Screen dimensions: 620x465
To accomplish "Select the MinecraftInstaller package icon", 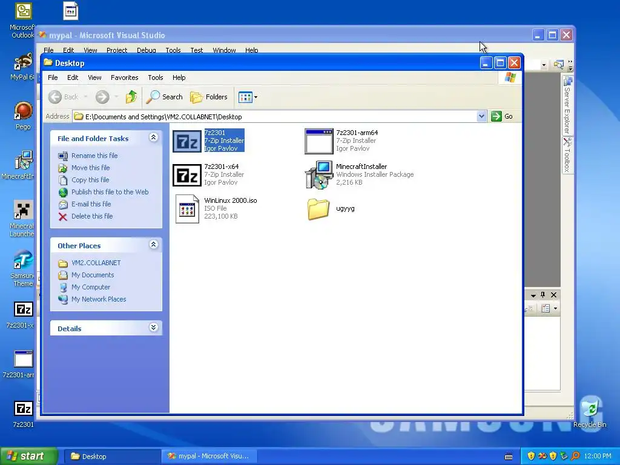I will [318, 175].
